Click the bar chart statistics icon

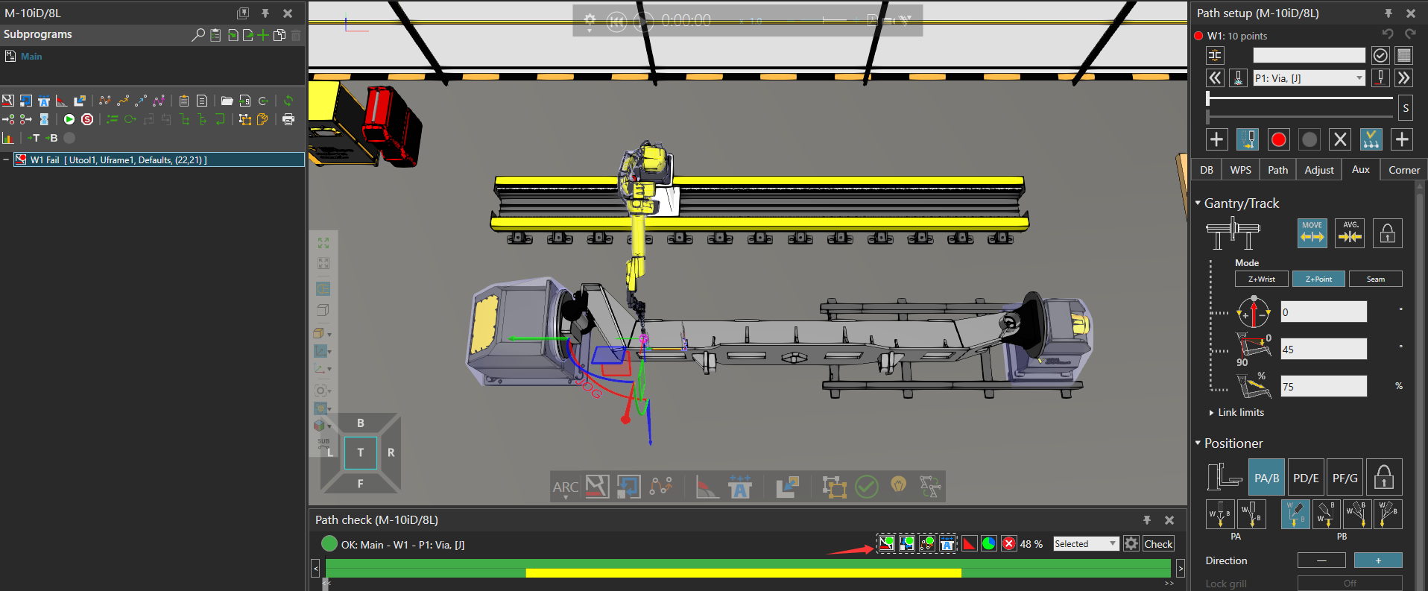pos(9,138)
